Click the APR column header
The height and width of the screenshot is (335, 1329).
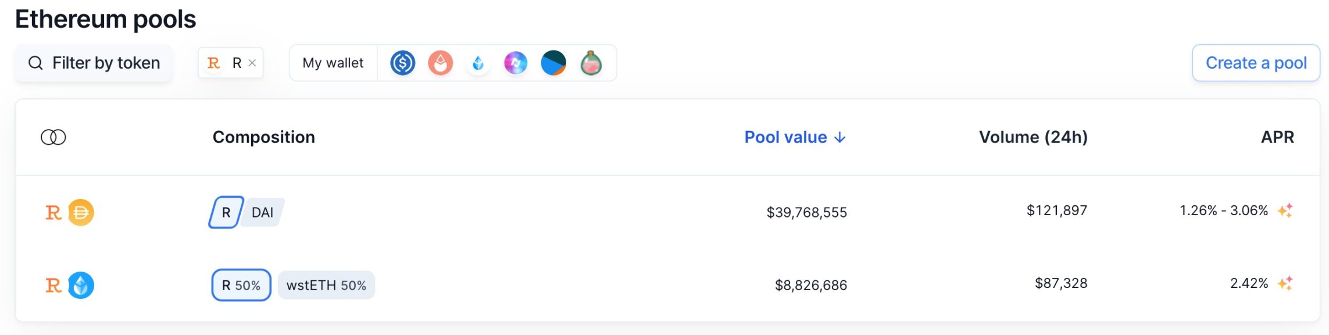(1277, 137)
